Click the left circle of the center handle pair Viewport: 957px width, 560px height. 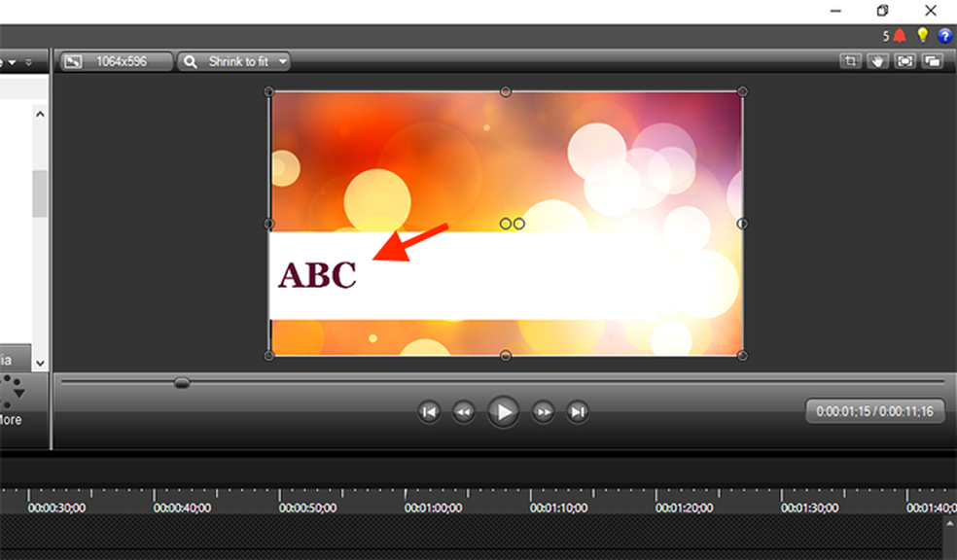pos(506,224)
